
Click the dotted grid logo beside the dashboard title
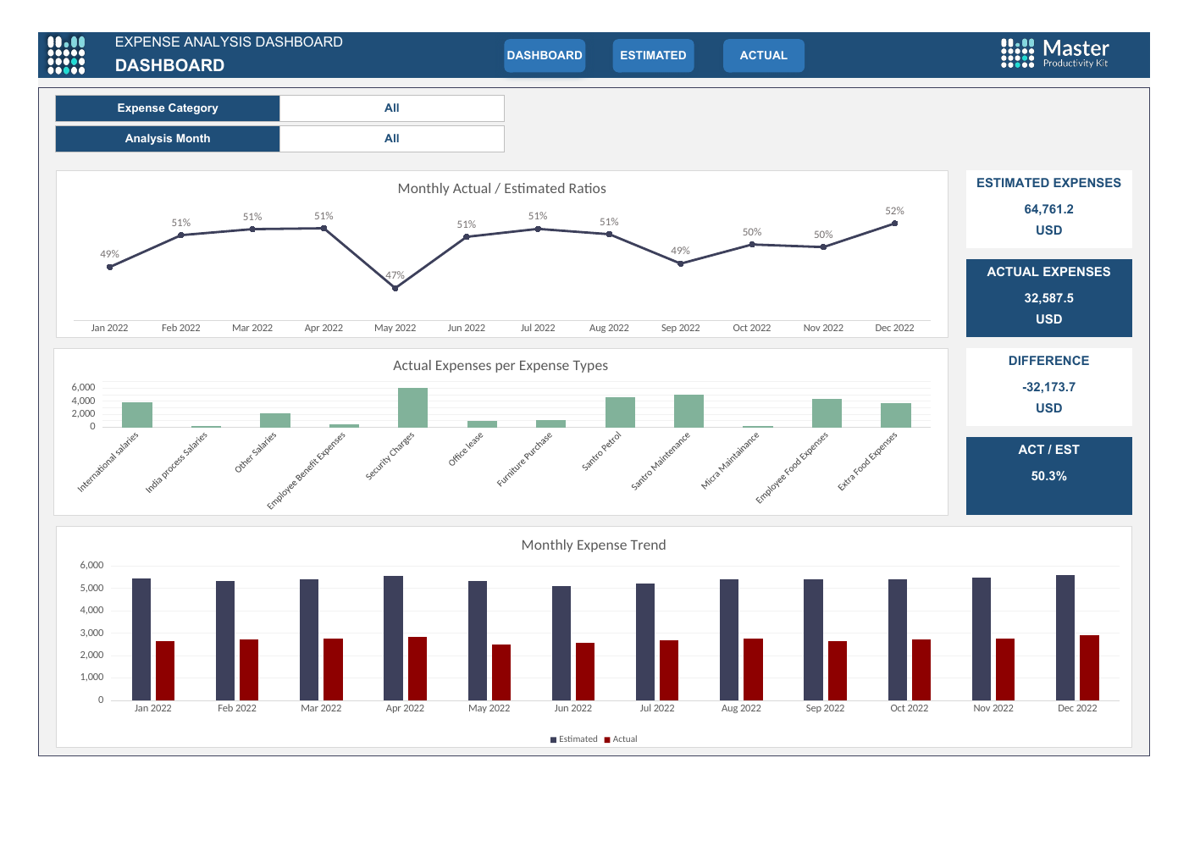coord(66,55)
